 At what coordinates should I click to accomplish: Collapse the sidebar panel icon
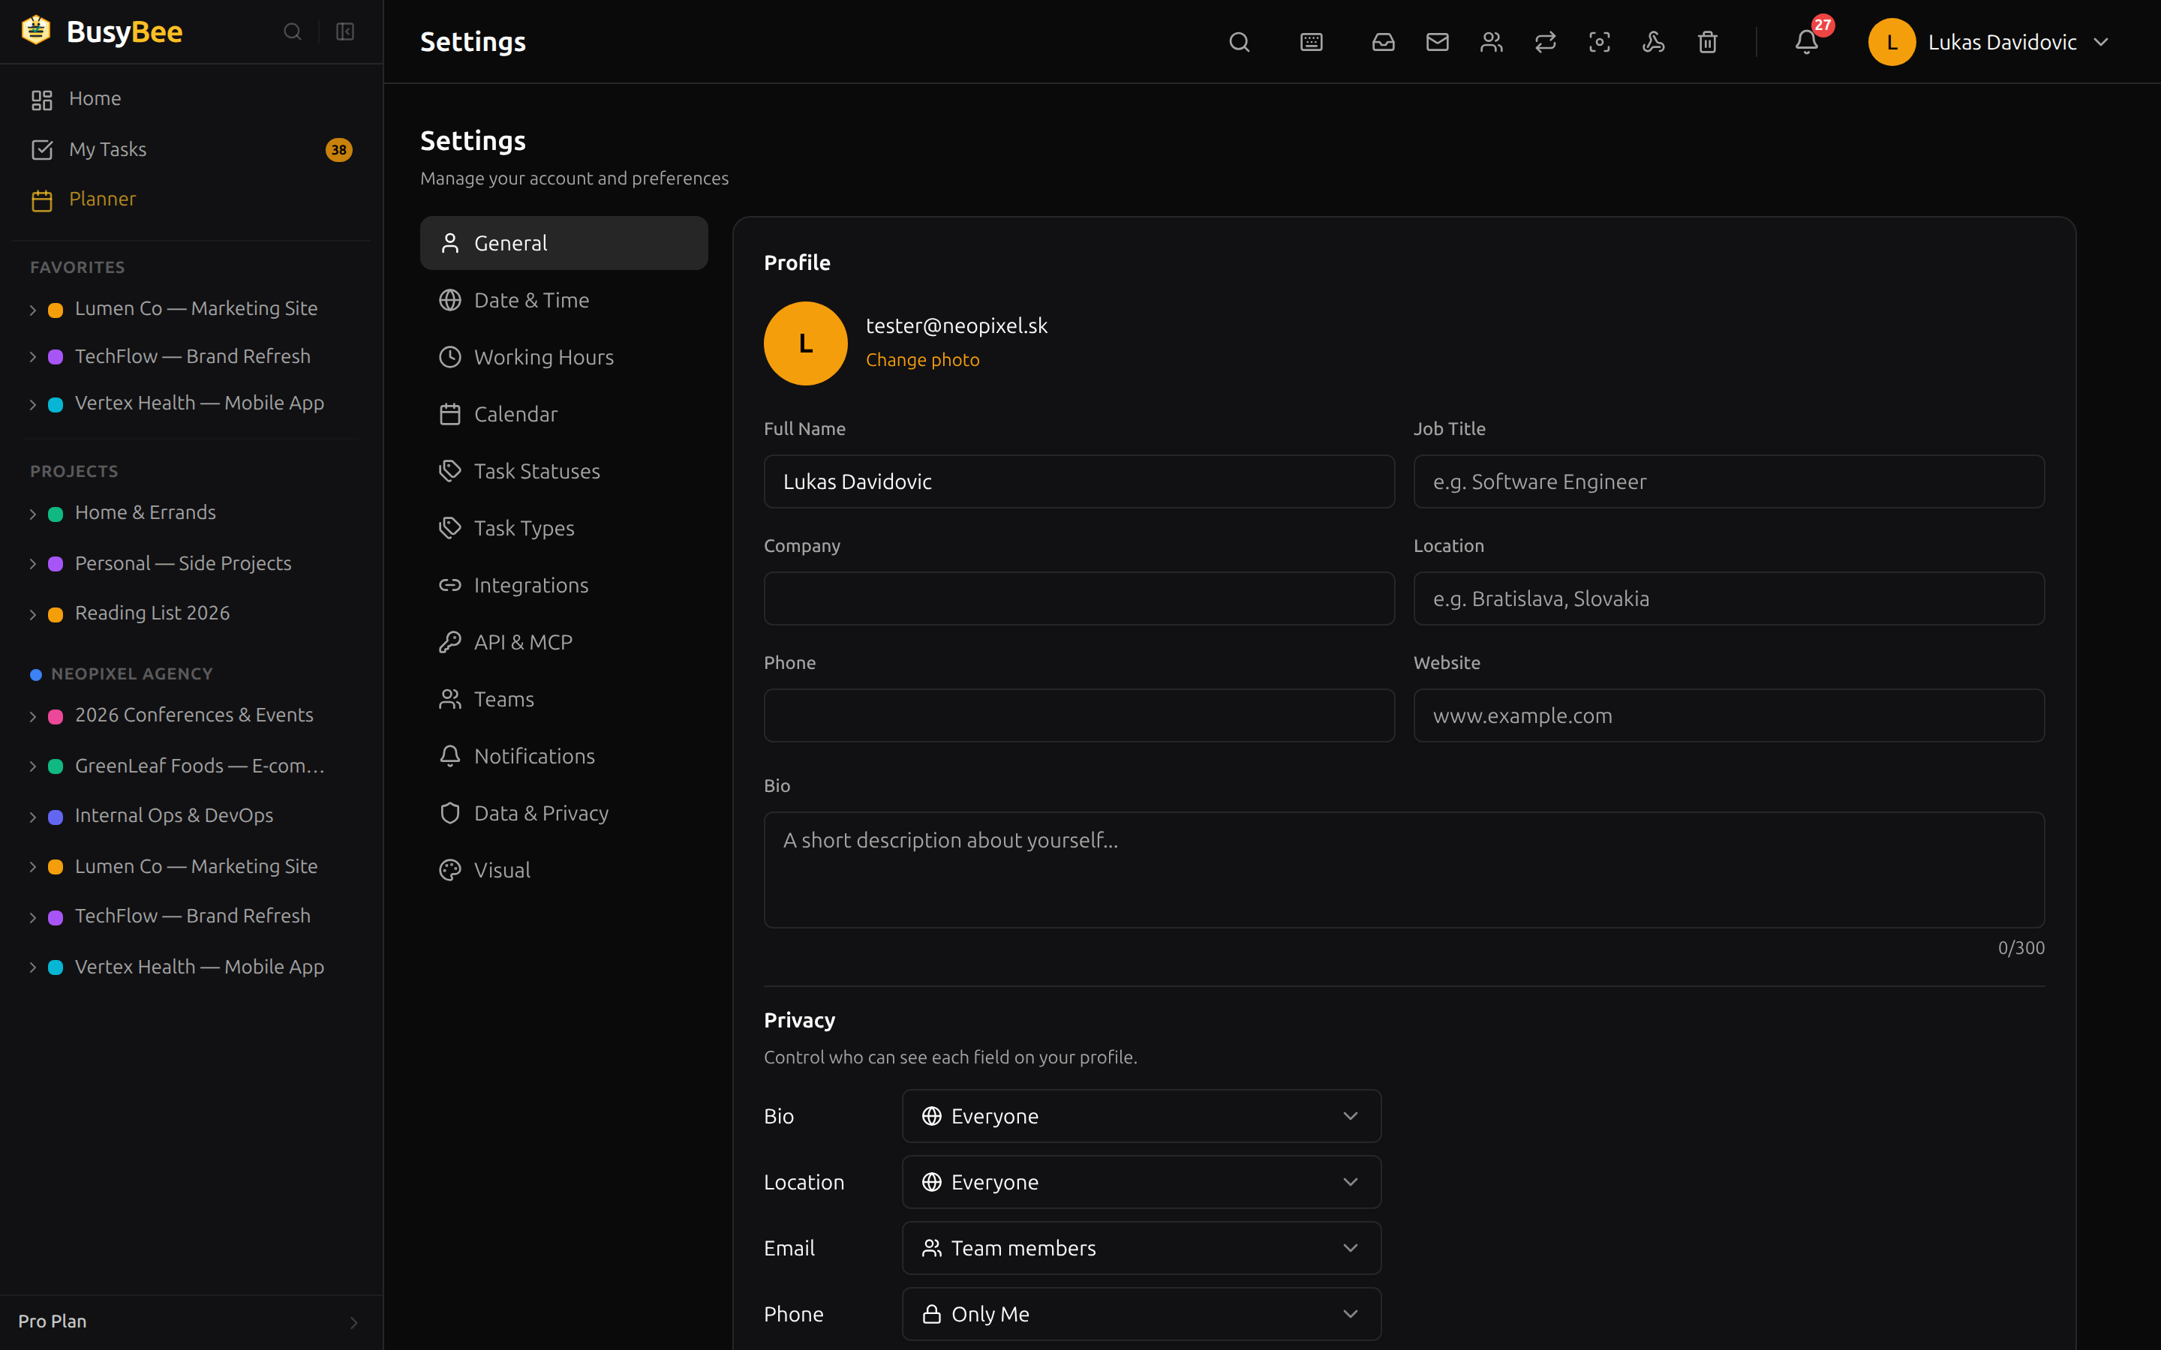pos(346,32)
